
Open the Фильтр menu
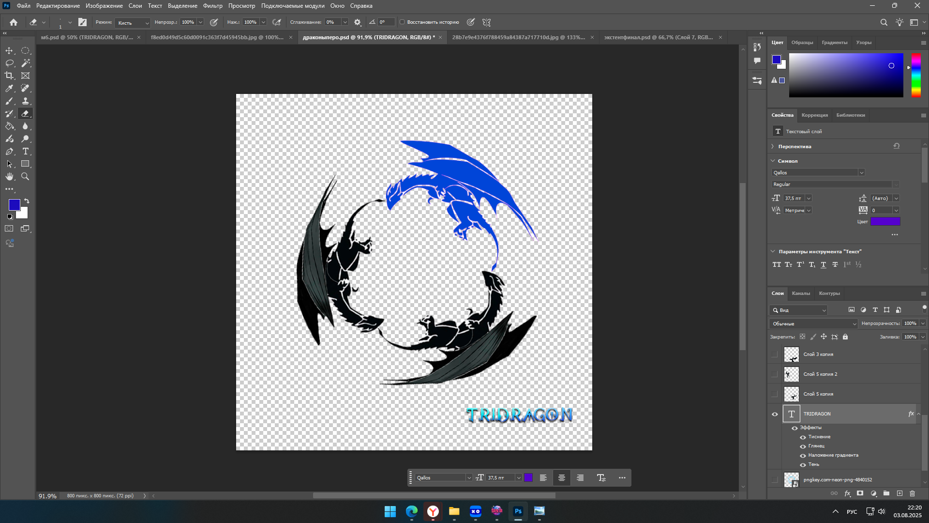pos(212,6)
